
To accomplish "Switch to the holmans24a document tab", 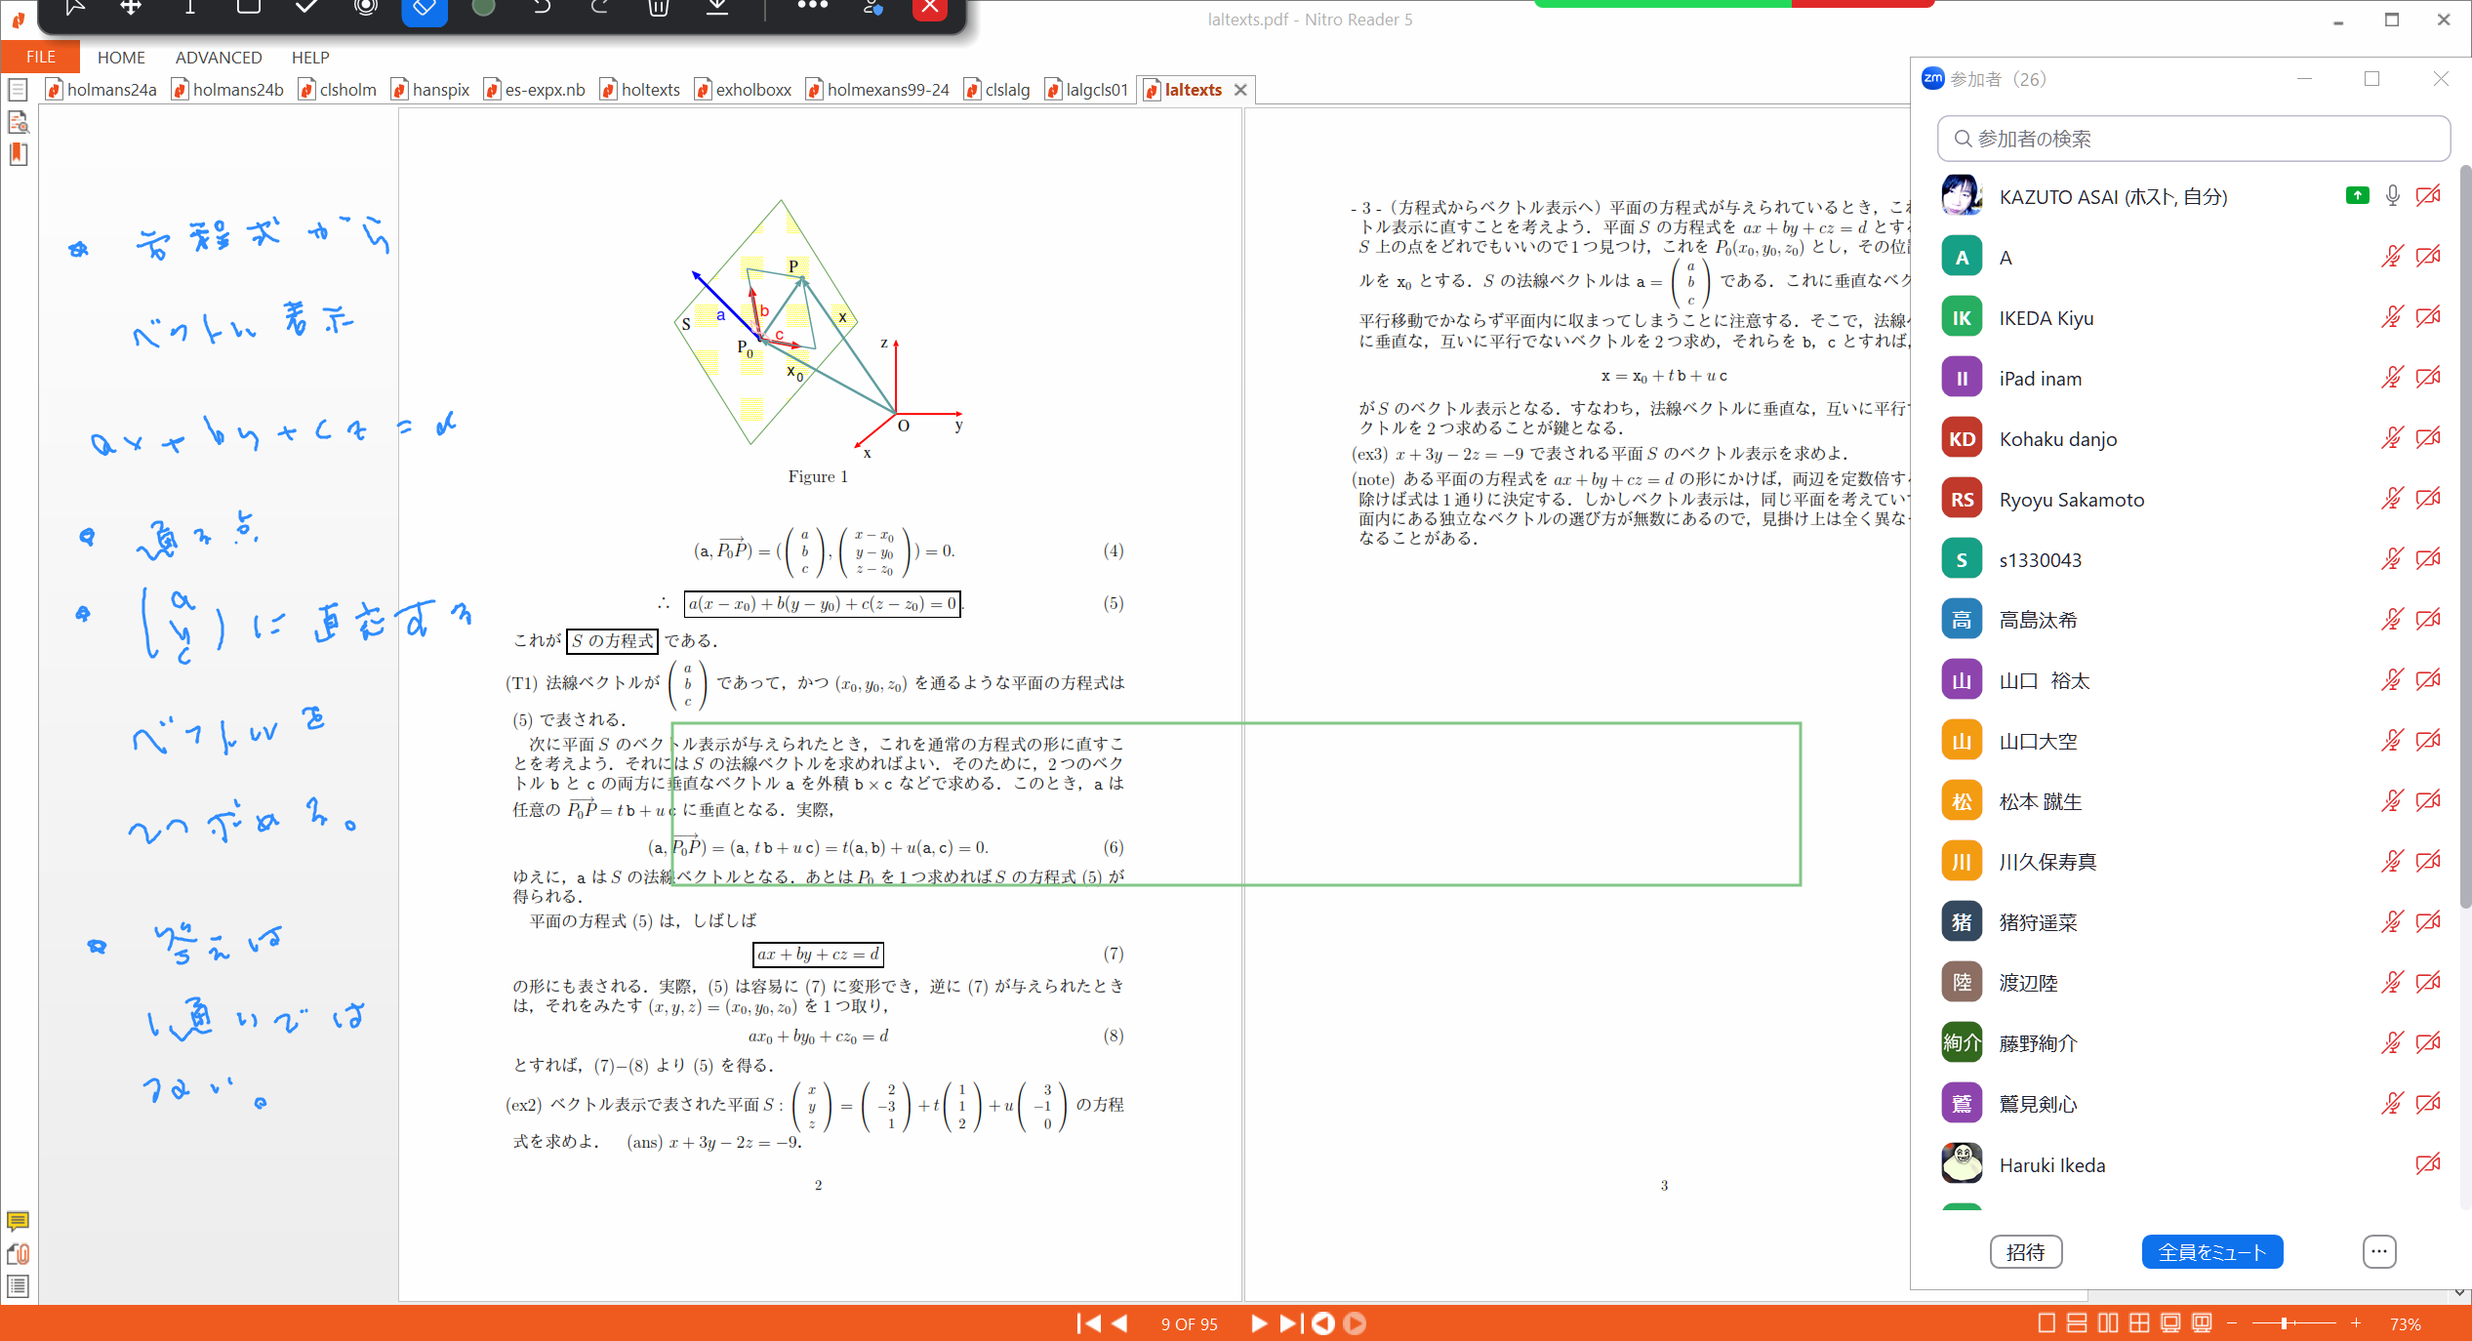I will coord(101,90).
